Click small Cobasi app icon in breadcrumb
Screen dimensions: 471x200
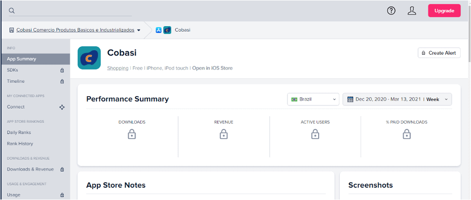[x=167, y=30]
